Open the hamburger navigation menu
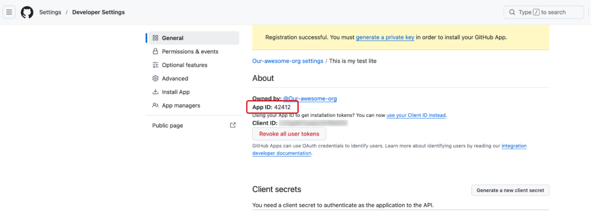This screenshot has width=591, height=222. (9, 12)
